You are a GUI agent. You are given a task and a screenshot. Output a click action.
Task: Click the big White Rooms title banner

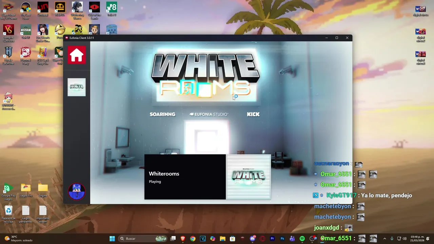point(206,75)
